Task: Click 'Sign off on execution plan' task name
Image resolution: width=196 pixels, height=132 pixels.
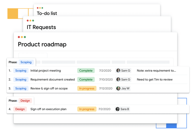Action: pos(48,109)
